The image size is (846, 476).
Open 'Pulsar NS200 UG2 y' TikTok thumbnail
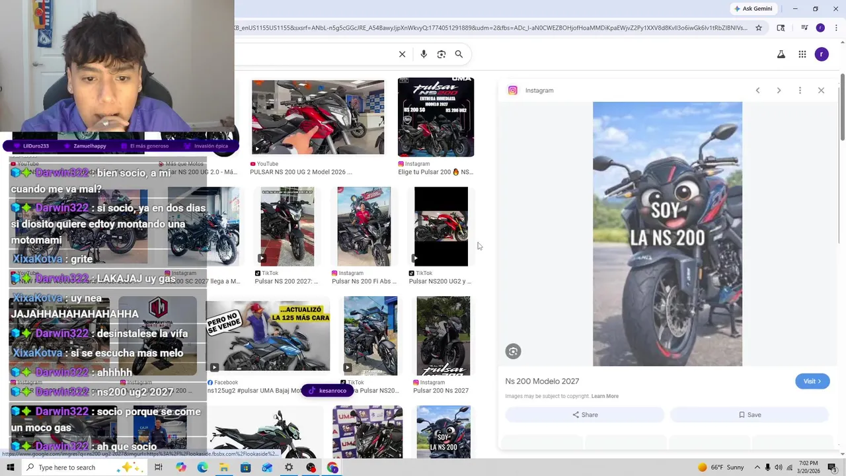tap(441, 226)
